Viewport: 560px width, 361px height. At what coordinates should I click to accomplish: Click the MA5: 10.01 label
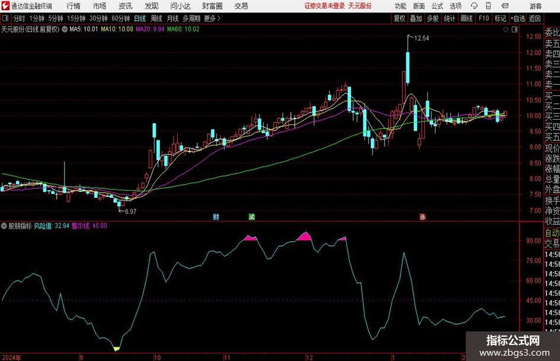[84, 29]
